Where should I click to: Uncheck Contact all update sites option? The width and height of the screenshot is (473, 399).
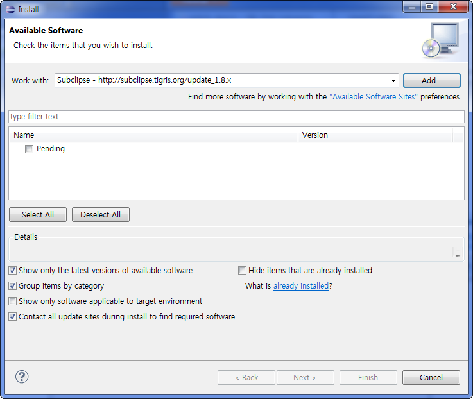coord(13,317)
